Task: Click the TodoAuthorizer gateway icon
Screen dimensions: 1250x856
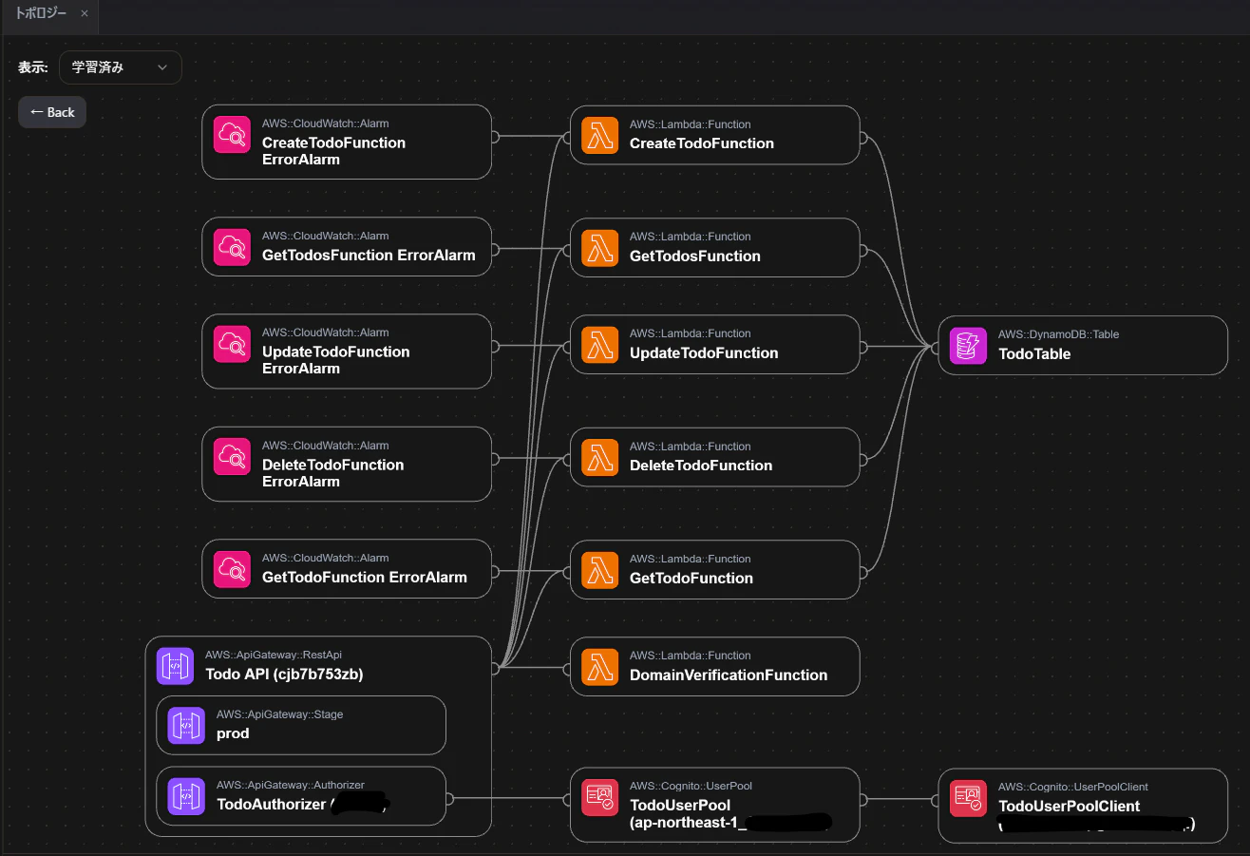Action: click(186, 796)
